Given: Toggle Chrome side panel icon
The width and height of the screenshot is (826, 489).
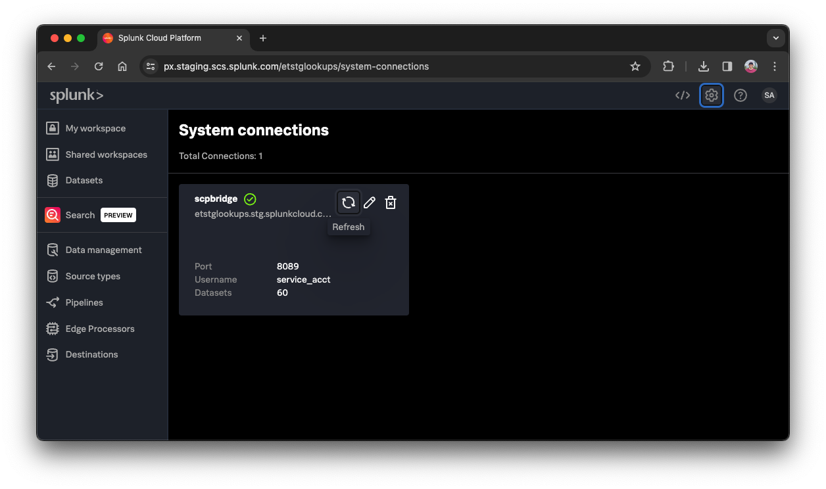Looking at the screenshot, I should click(x=727, y=66).
